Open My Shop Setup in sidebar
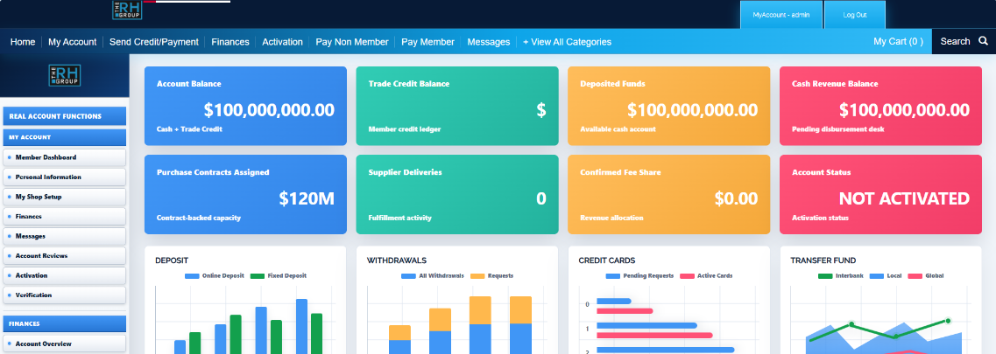 pos(64,197)
